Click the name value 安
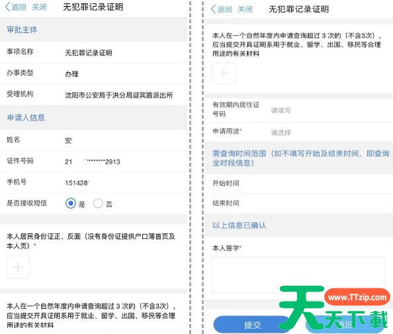This screenshot has height=334, width=393. (x=68, y=140)
